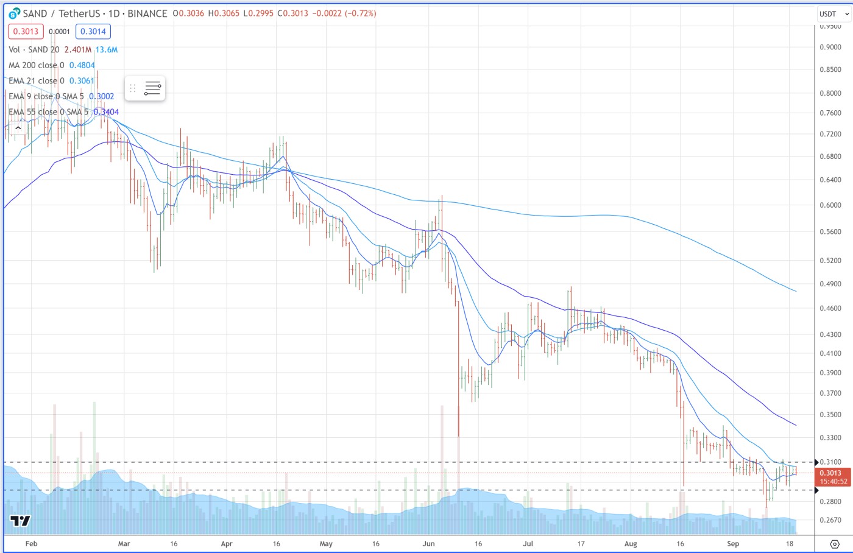Click the change value −0.0022 (−0.72%)
853x553 pixels.
(344, 13)
